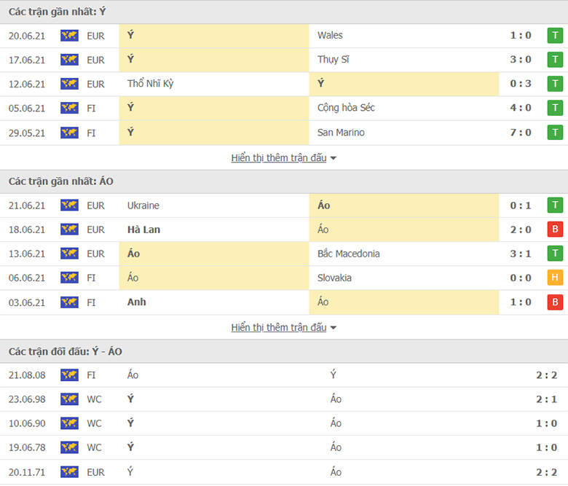Screen dimensions: 568x486
Task: Open the 'Các trận đối đầu: Ý - ÁO' header
Action: click(x=66, y=351)
